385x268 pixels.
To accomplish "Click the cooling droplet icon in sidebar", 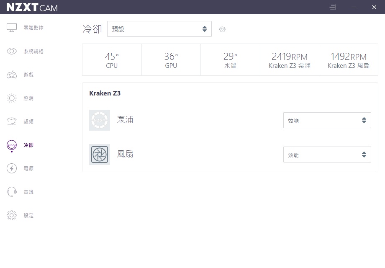I will [12, 145].
